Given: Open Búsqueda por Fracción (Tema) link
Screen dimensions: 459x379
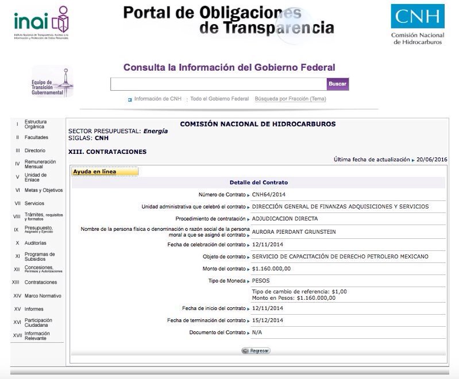Looking at the screenshot, I should pyautogui.click(x=290, y=99).
